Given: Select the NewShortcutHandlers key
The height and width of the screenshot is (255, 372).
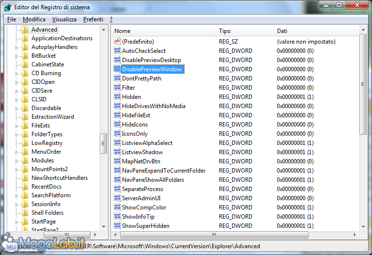Looking at the screenshot, I should 60,178.
